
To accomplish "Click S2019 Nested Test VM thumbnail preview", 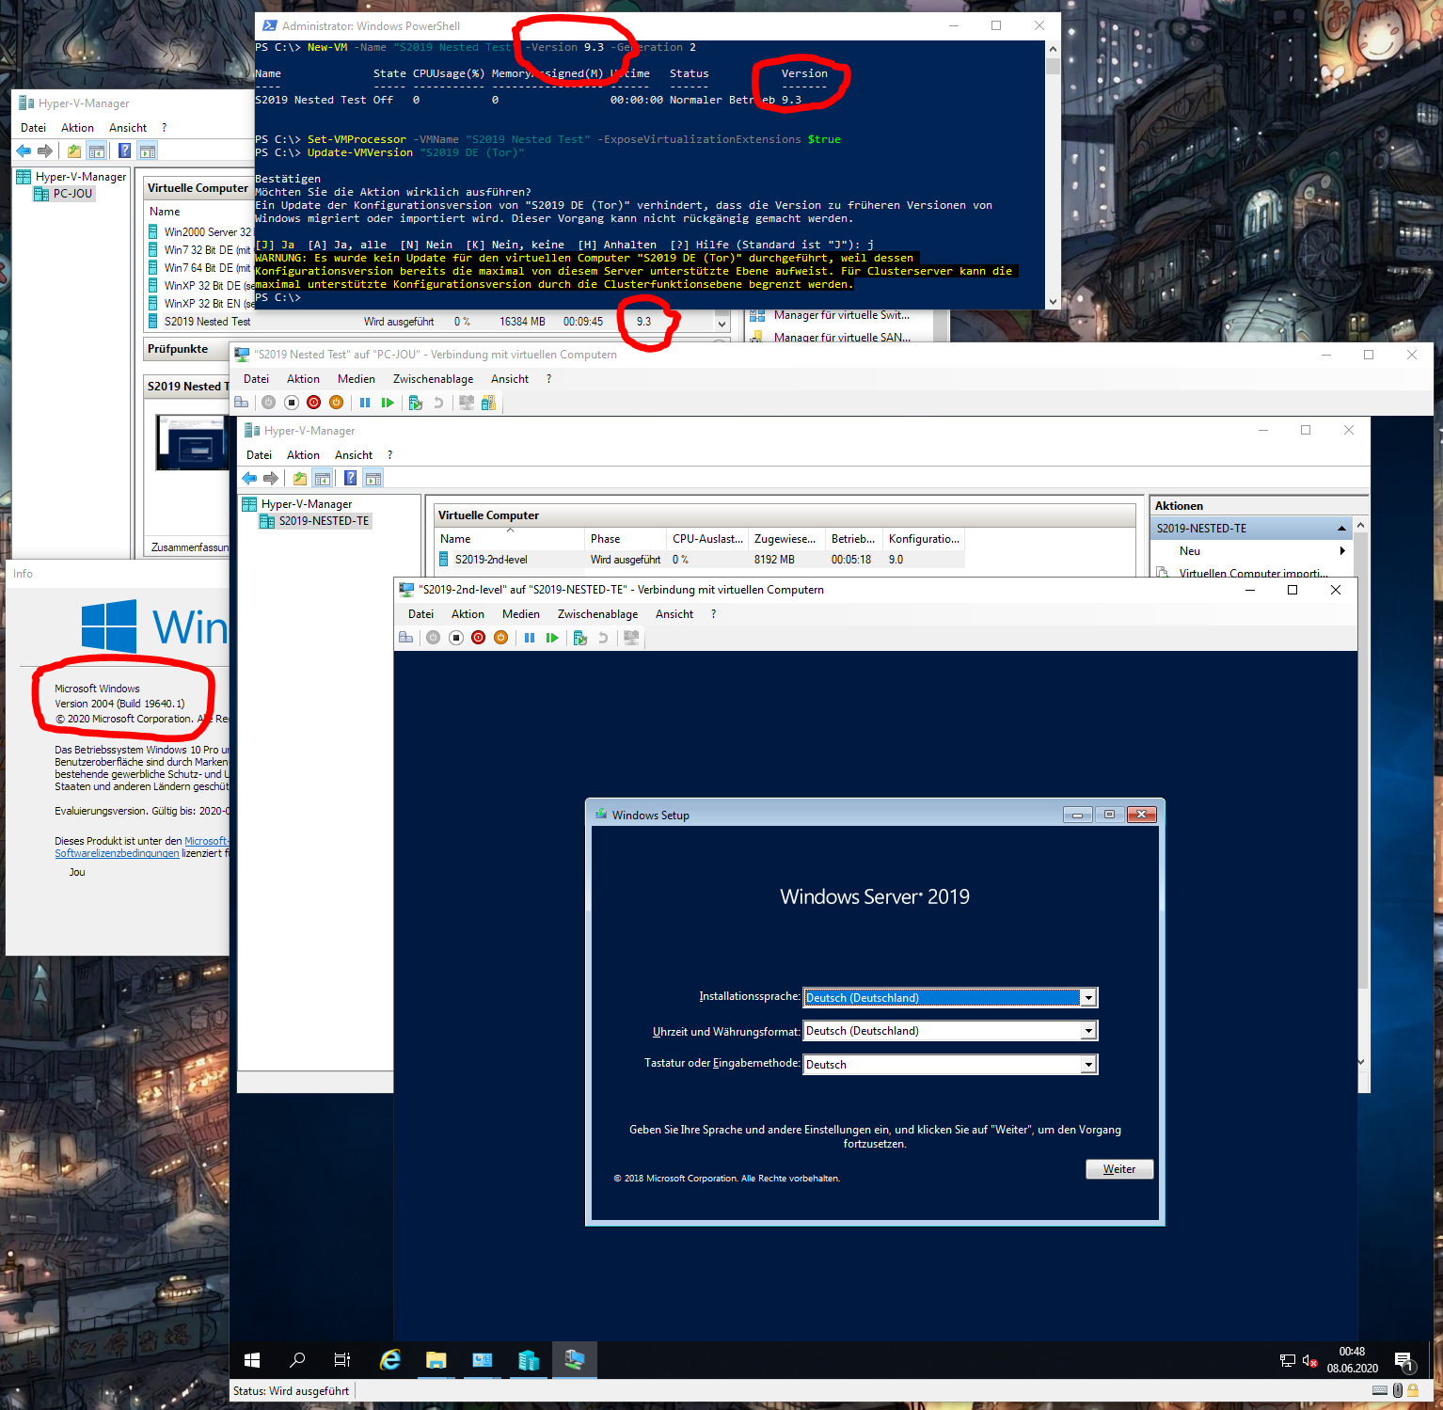I will pos(193,442).
